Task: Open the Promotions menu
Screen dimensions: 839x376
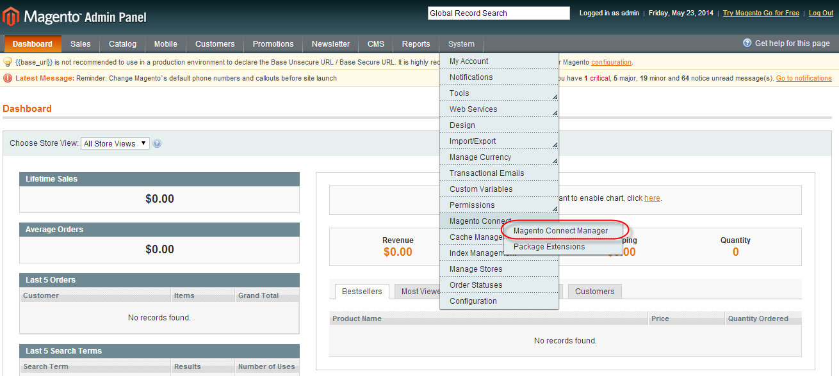Action: tap(273, 44)
